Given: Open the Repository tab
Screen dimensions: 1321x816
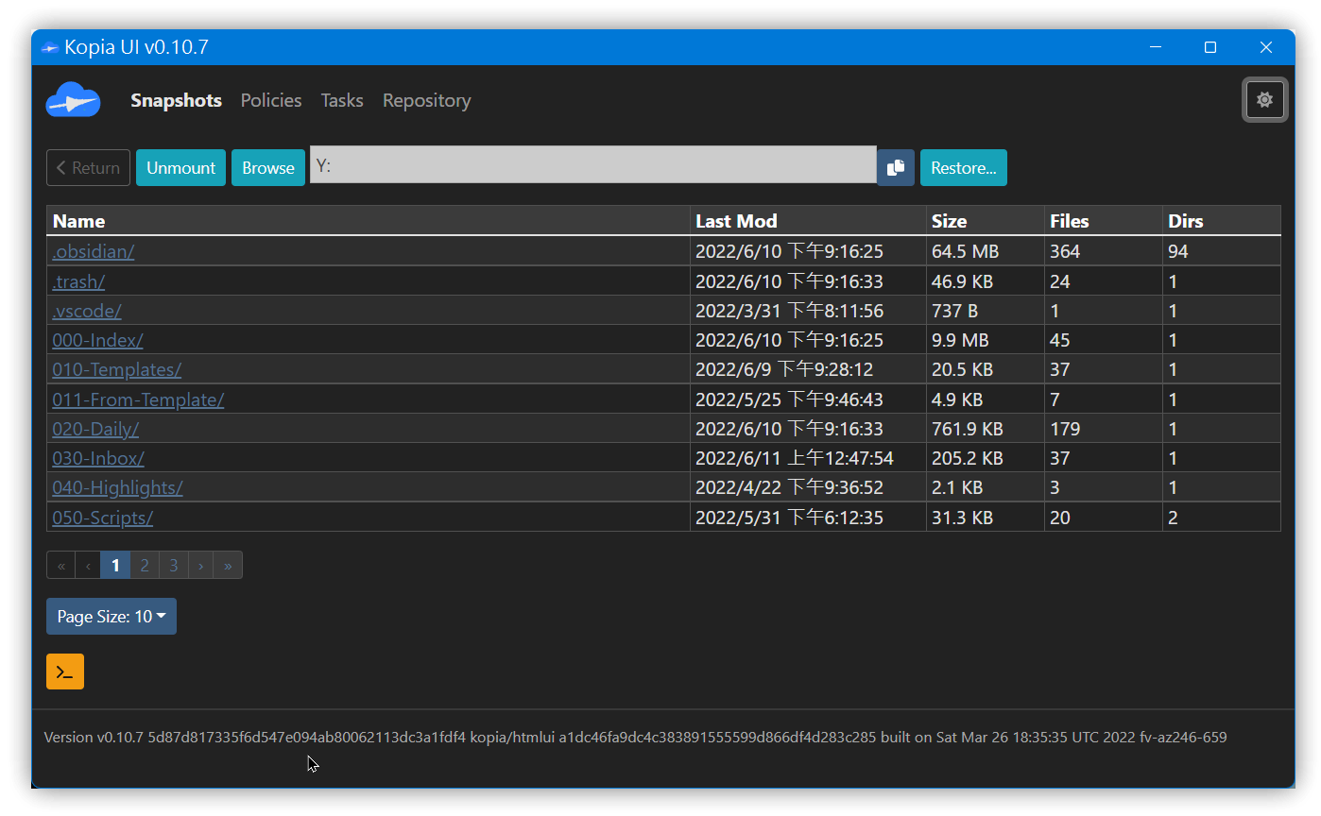Looking at the screenshot, I should [426, 100].
